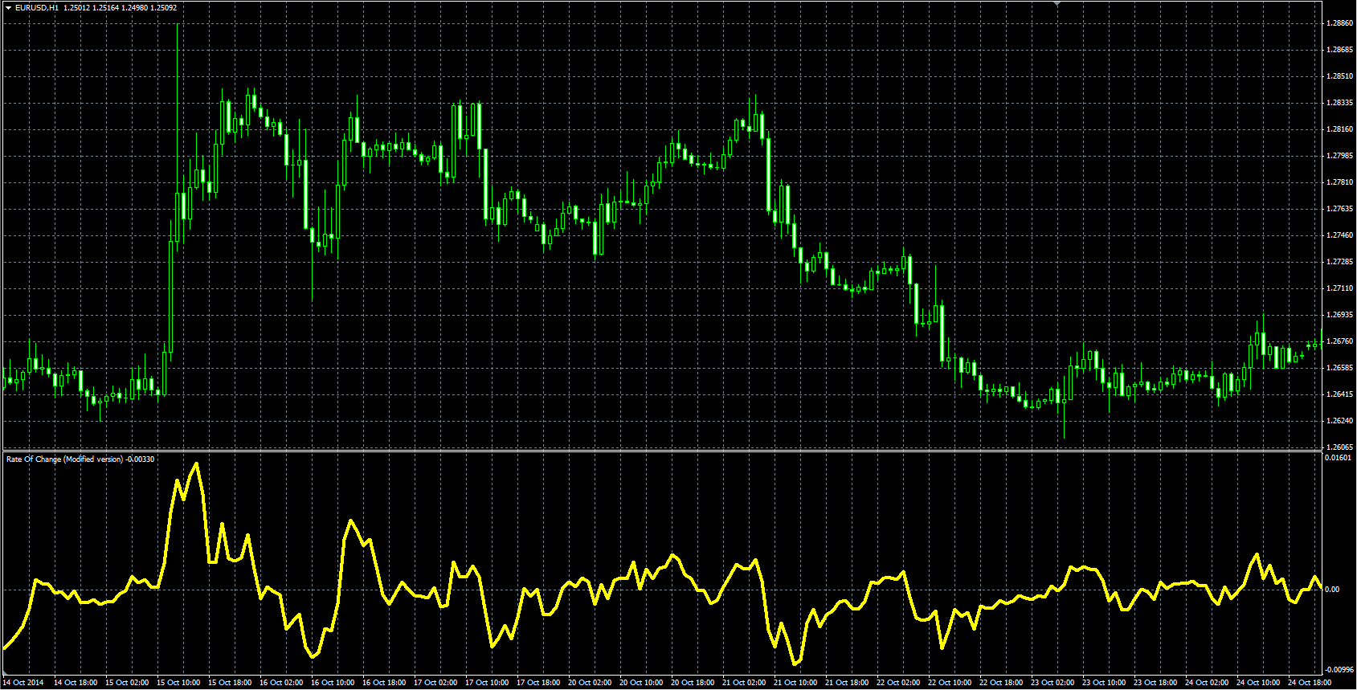Click the 22 Oct 18:00 time label
The height and width of the screenshot is (690, 1357).
coord(1001,683)
